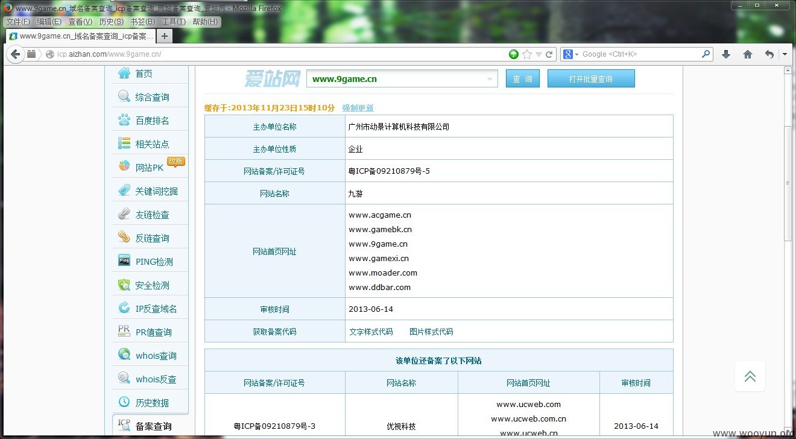
Task: Click the 爱站网 logo
Action: (x=273, y=78)
